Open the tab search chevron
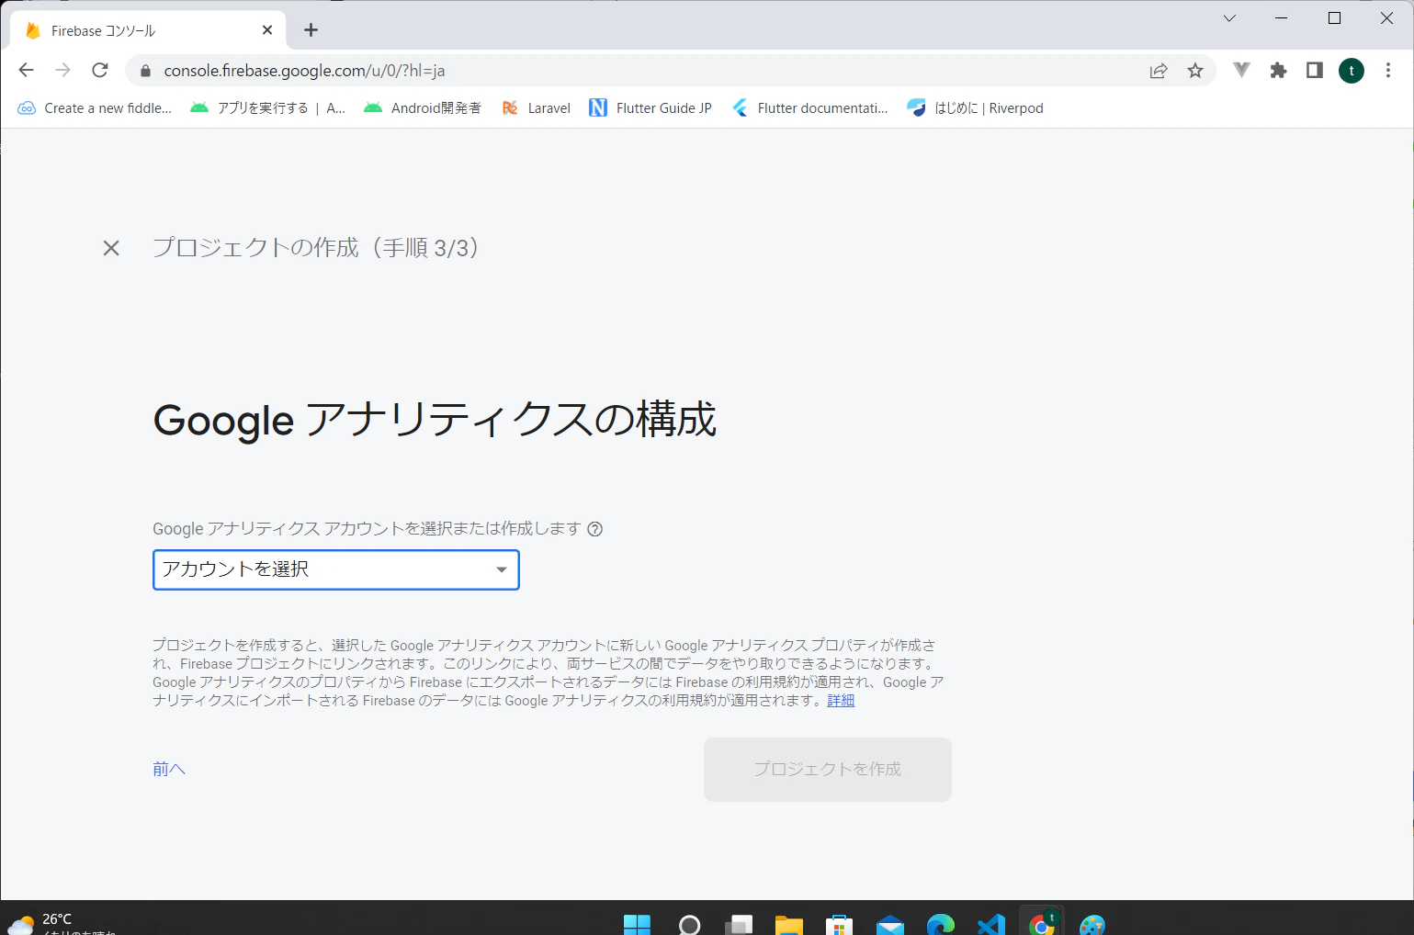The image size is (1414, 935). tap(1229, 18)
